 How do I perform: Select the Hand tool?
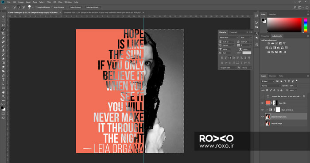3,92
